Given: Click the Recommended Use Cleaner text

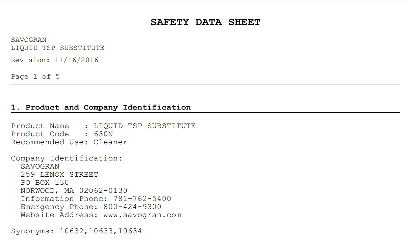Looking at the screenshot, I should [x=69, y=142].
